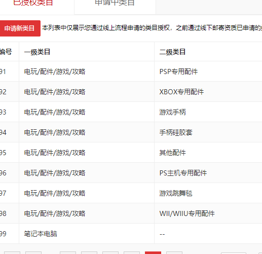Click 电玩/配件/游戏/攻略 in the 游戏手柄 row
Screen dimensions: 262x254
point(55,112)
